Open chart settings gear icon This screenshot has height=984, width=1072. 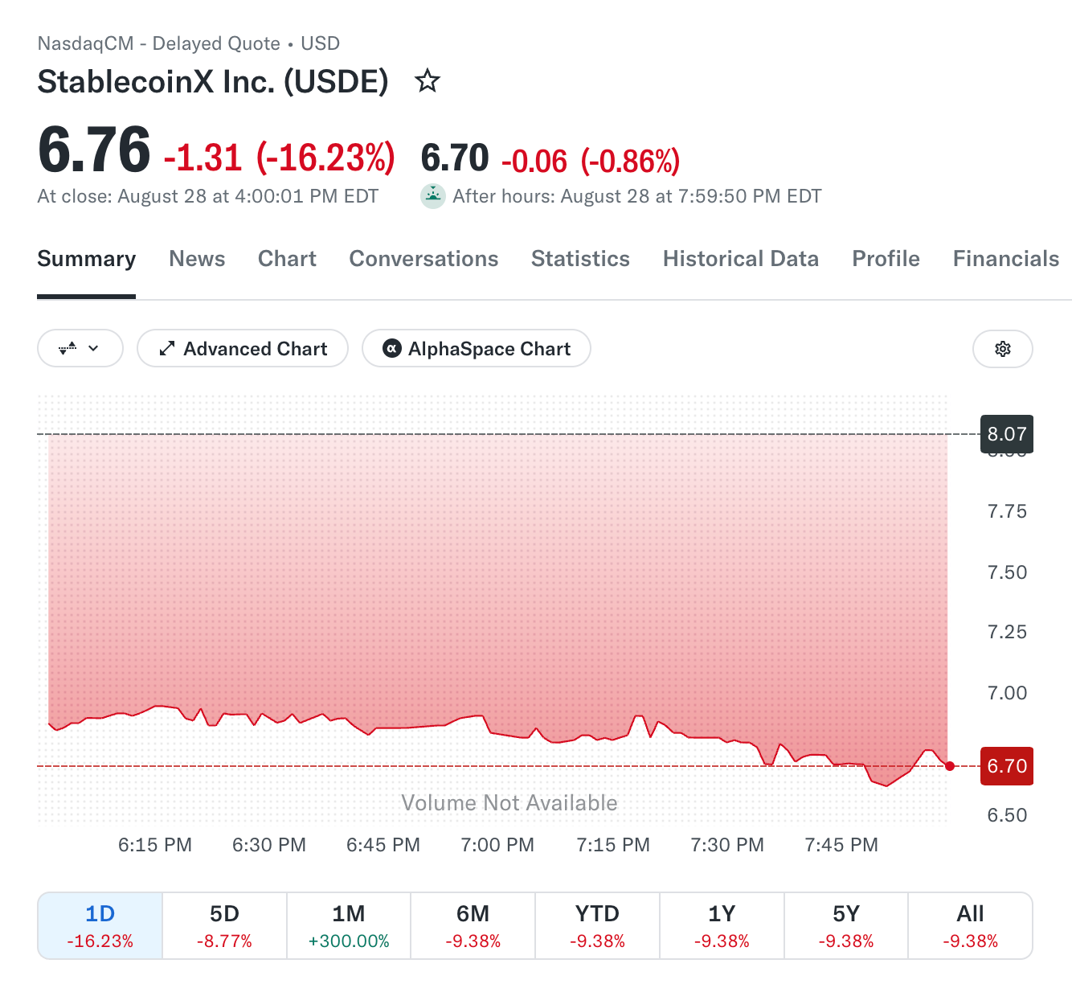(1003, 349)
